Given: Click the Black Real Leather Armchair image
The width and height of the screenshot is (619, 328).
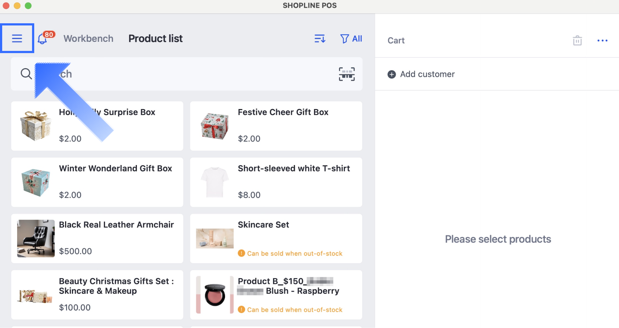Looking at the screenshot, I should click(x=36, y=238).
